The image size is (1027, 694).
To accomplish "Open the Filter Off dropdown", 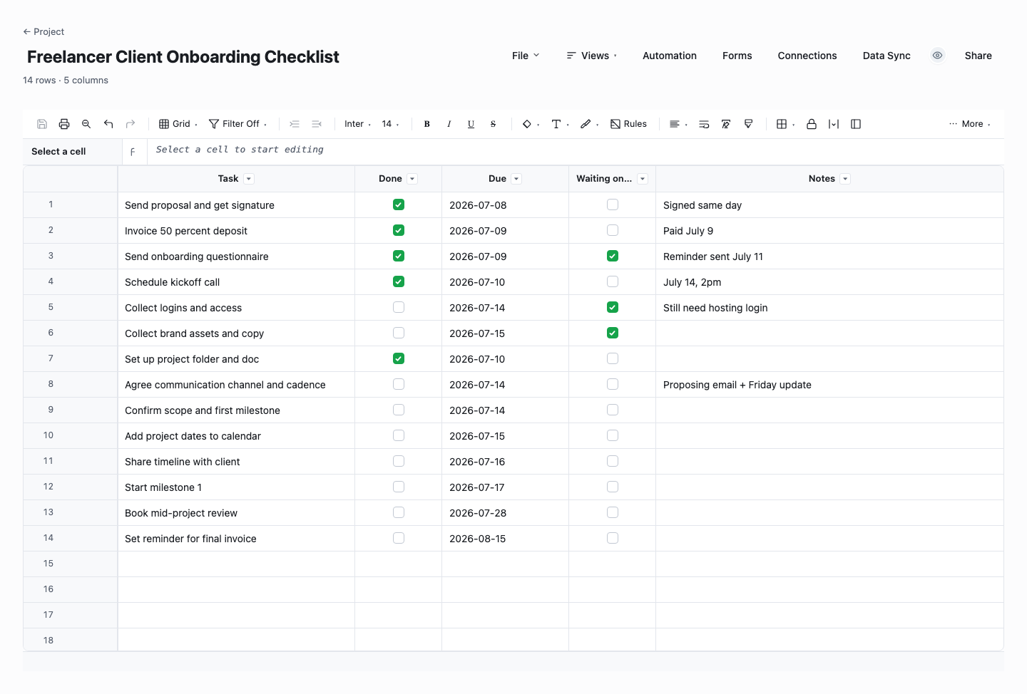I will 238,124.
